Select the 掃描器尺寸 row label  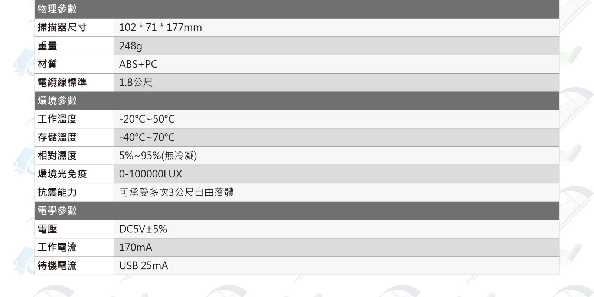point(62,27)
